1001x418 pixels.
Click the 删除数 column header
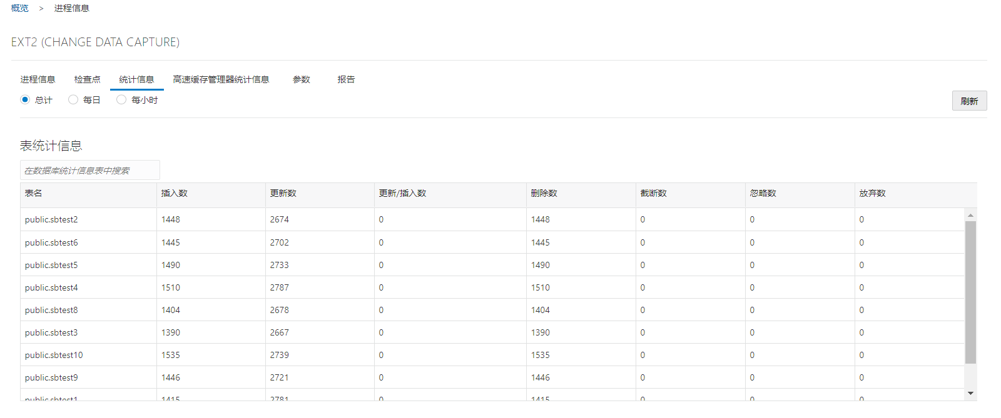(x=544, y=194)
